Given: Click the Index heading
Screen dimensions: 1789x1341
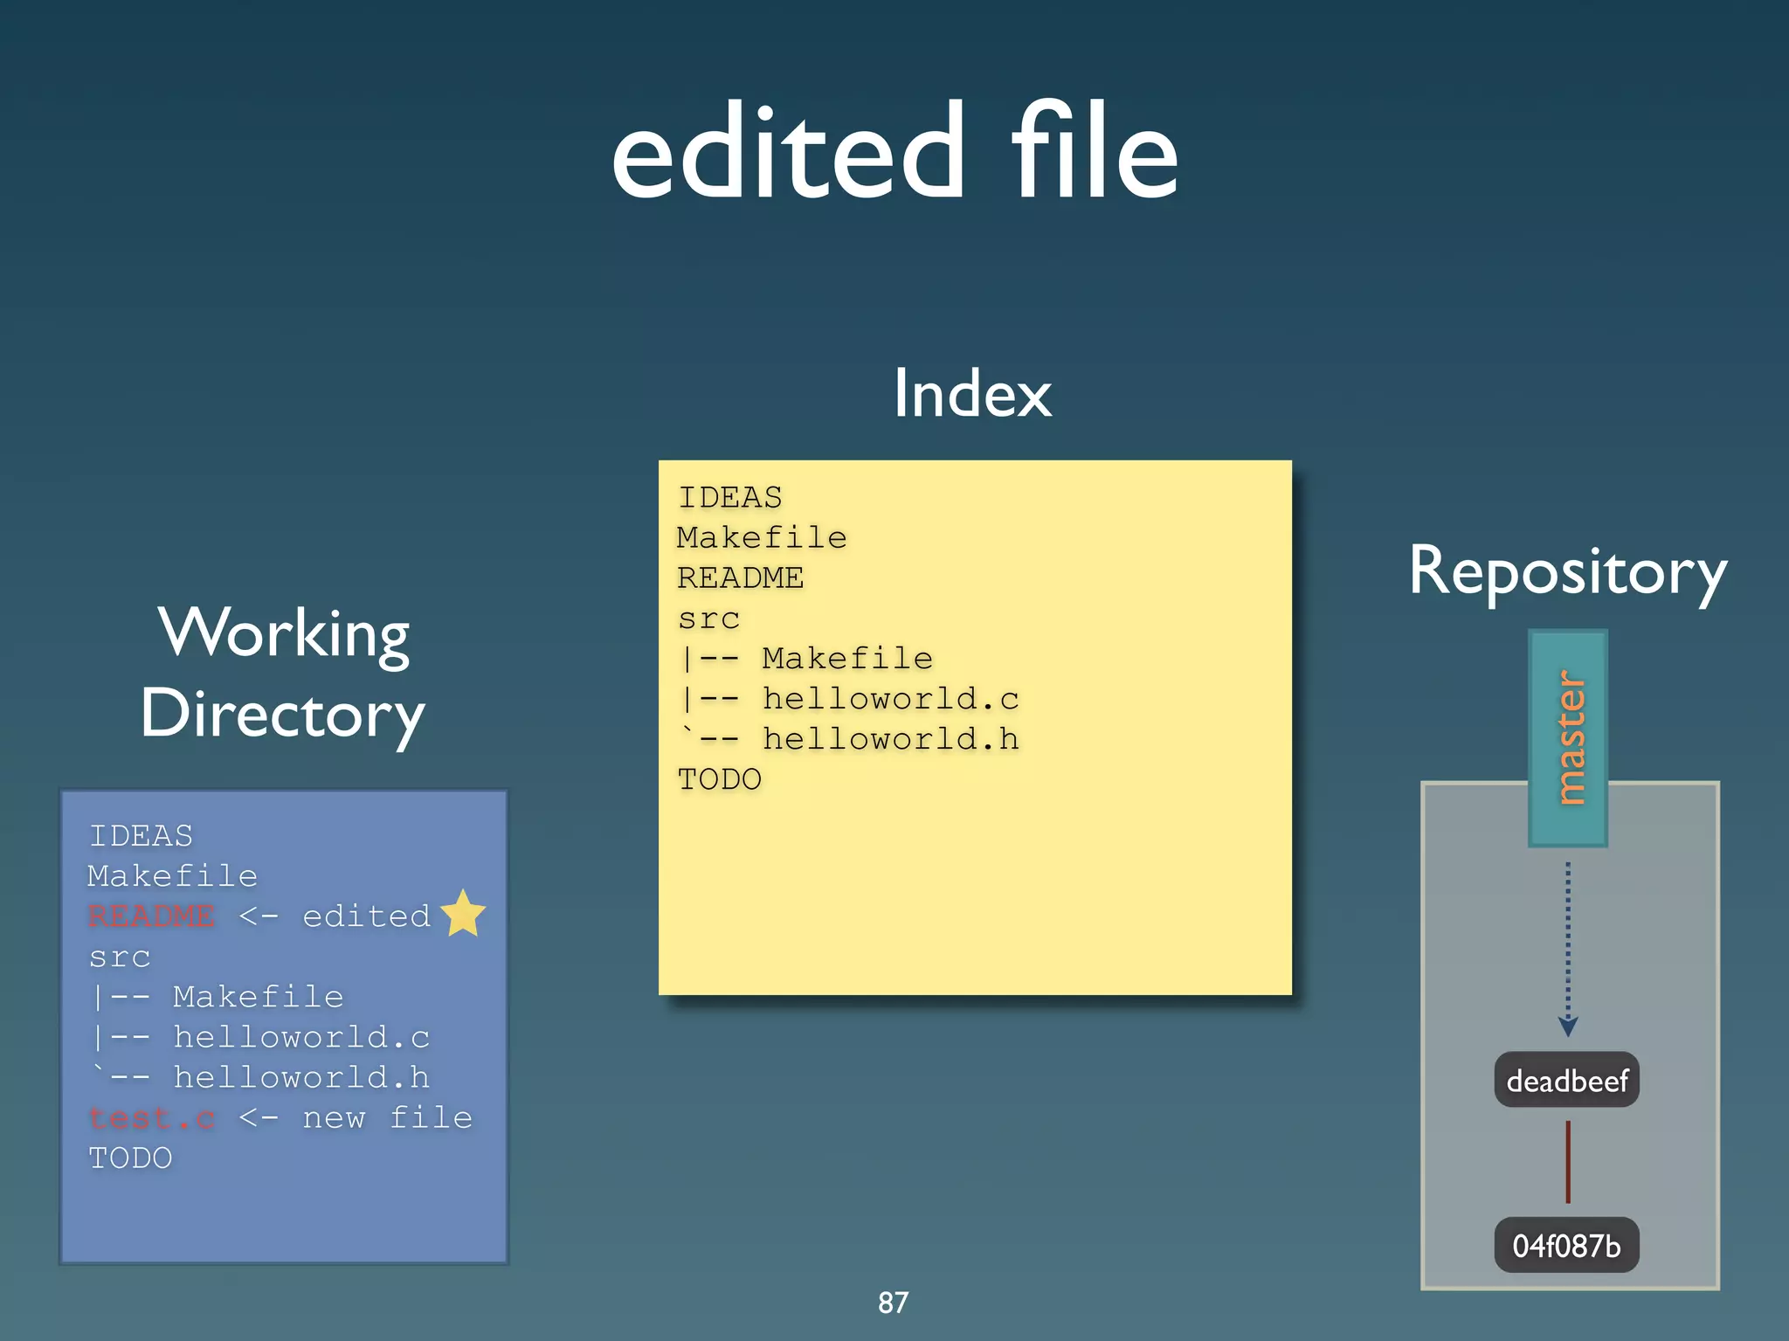Looking at the screenshot, I should [x=972, y=394].
